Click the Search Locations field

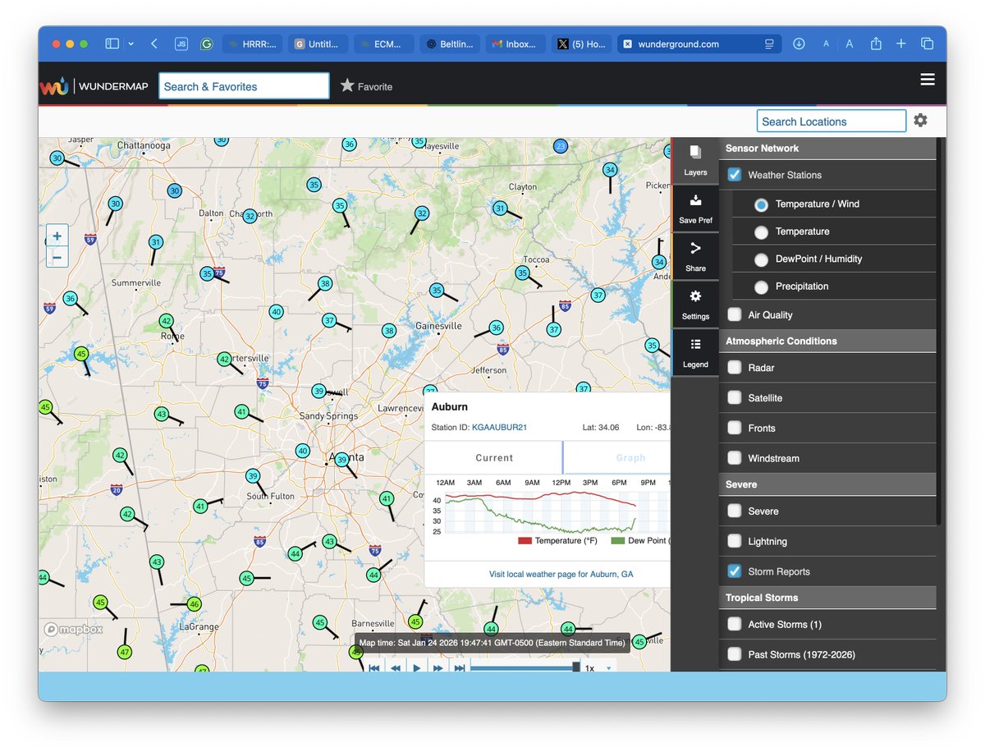pos(832,122)
